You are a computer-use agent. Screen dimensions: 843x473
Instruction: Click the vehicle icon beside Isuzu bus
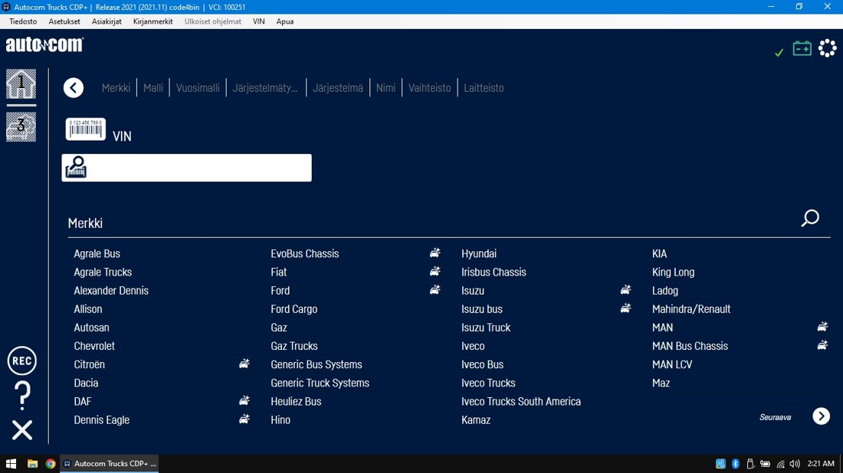(x=626, y=308)
